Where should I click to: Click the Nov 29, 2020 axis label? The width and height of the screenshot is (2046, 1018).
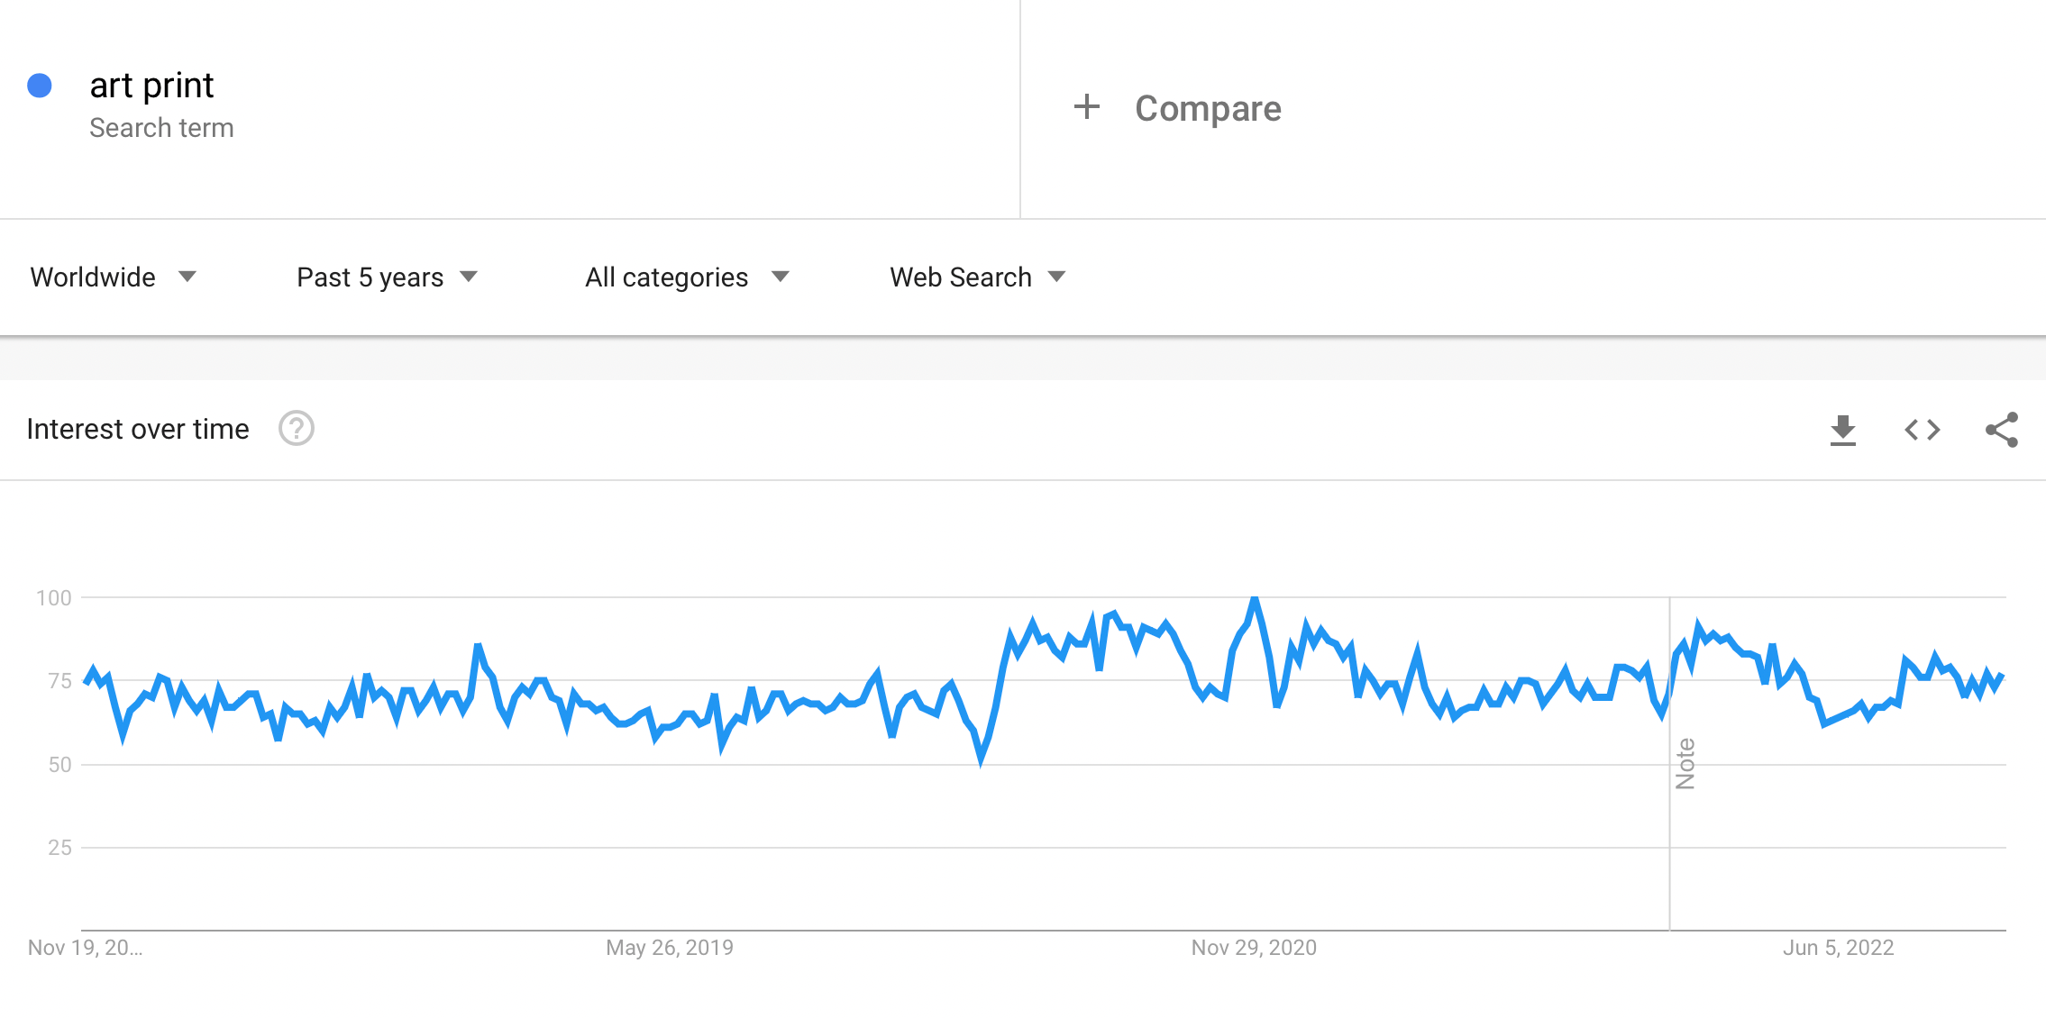pos(1254,948)
